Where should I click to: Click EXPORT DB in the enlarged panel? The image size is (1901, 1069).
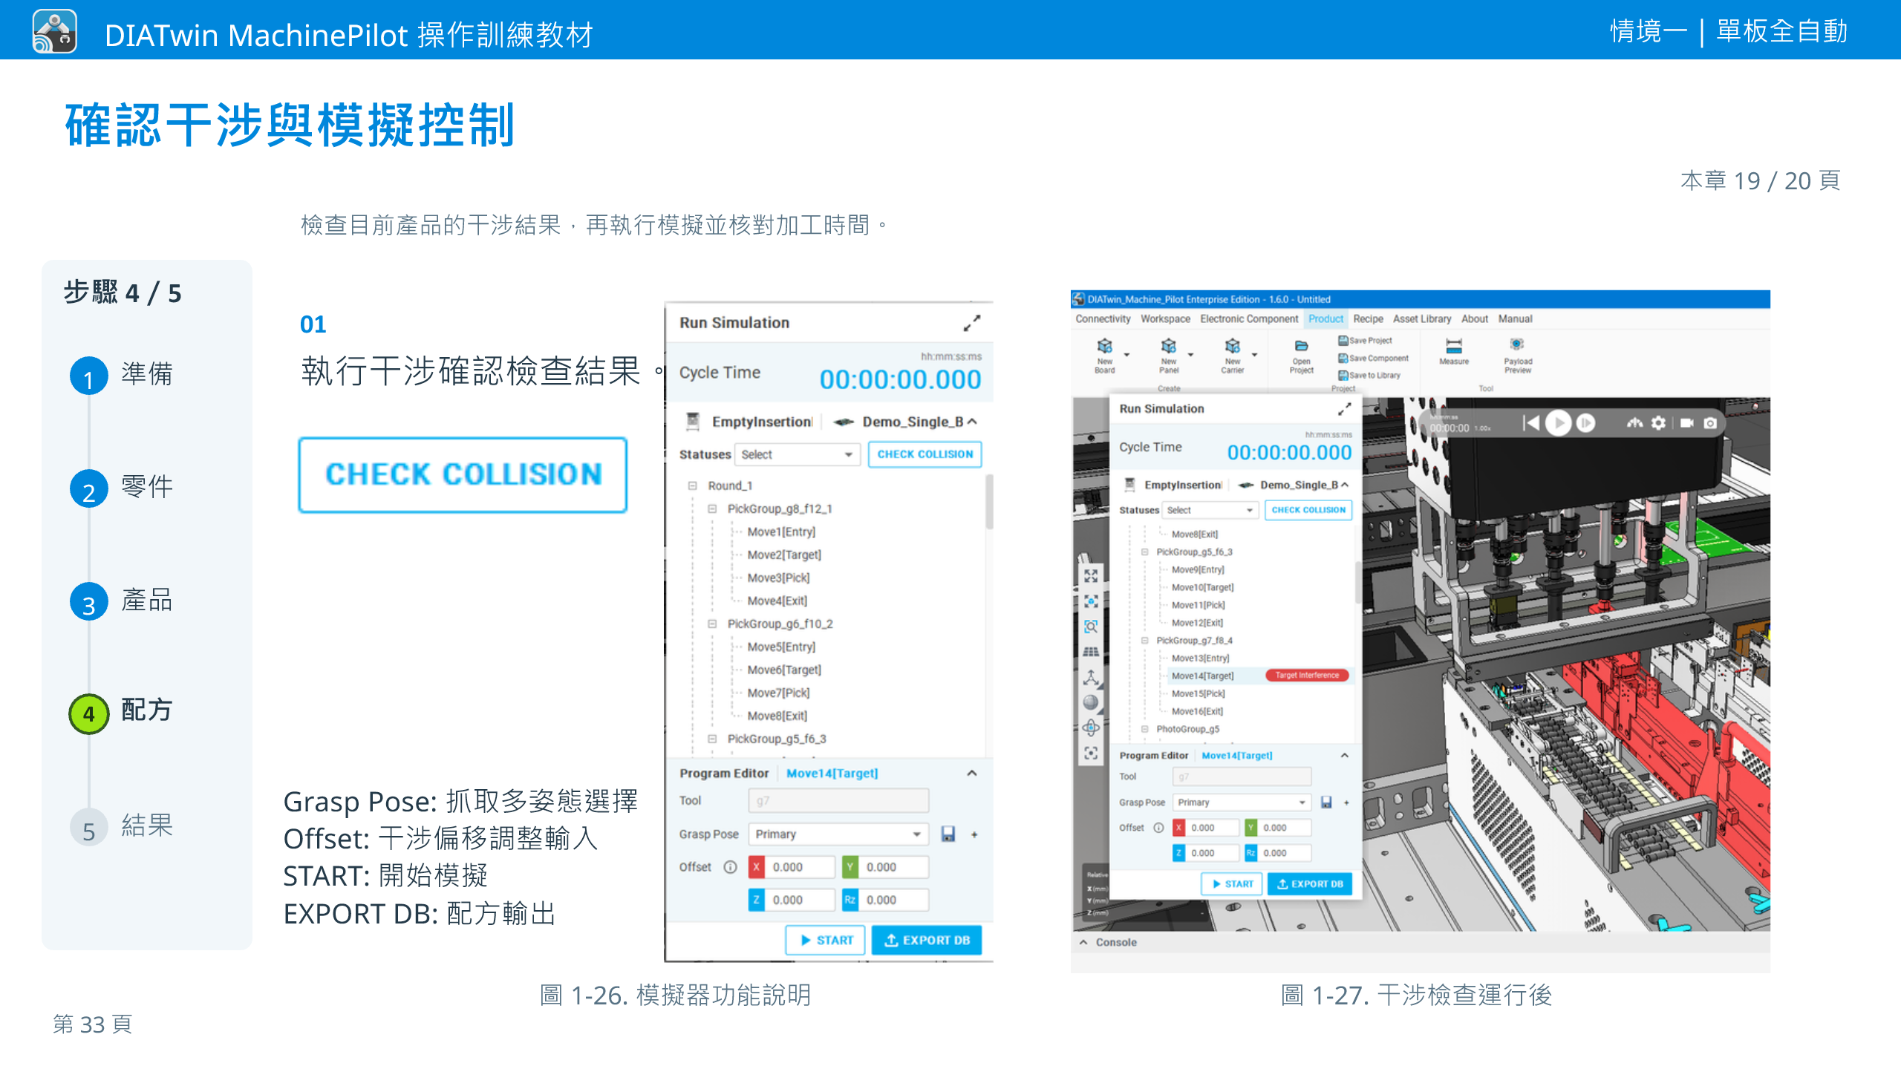coord(927,941)
